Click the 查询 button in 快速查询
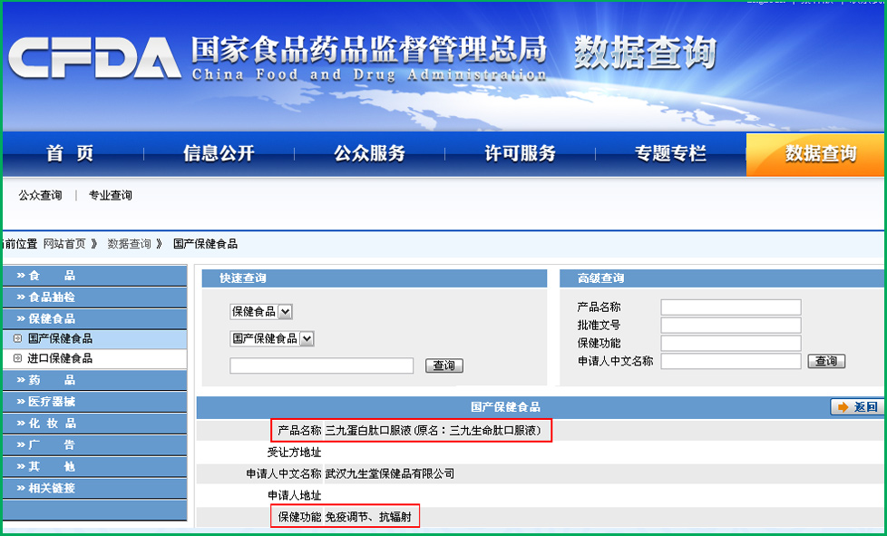 [444, 365]
